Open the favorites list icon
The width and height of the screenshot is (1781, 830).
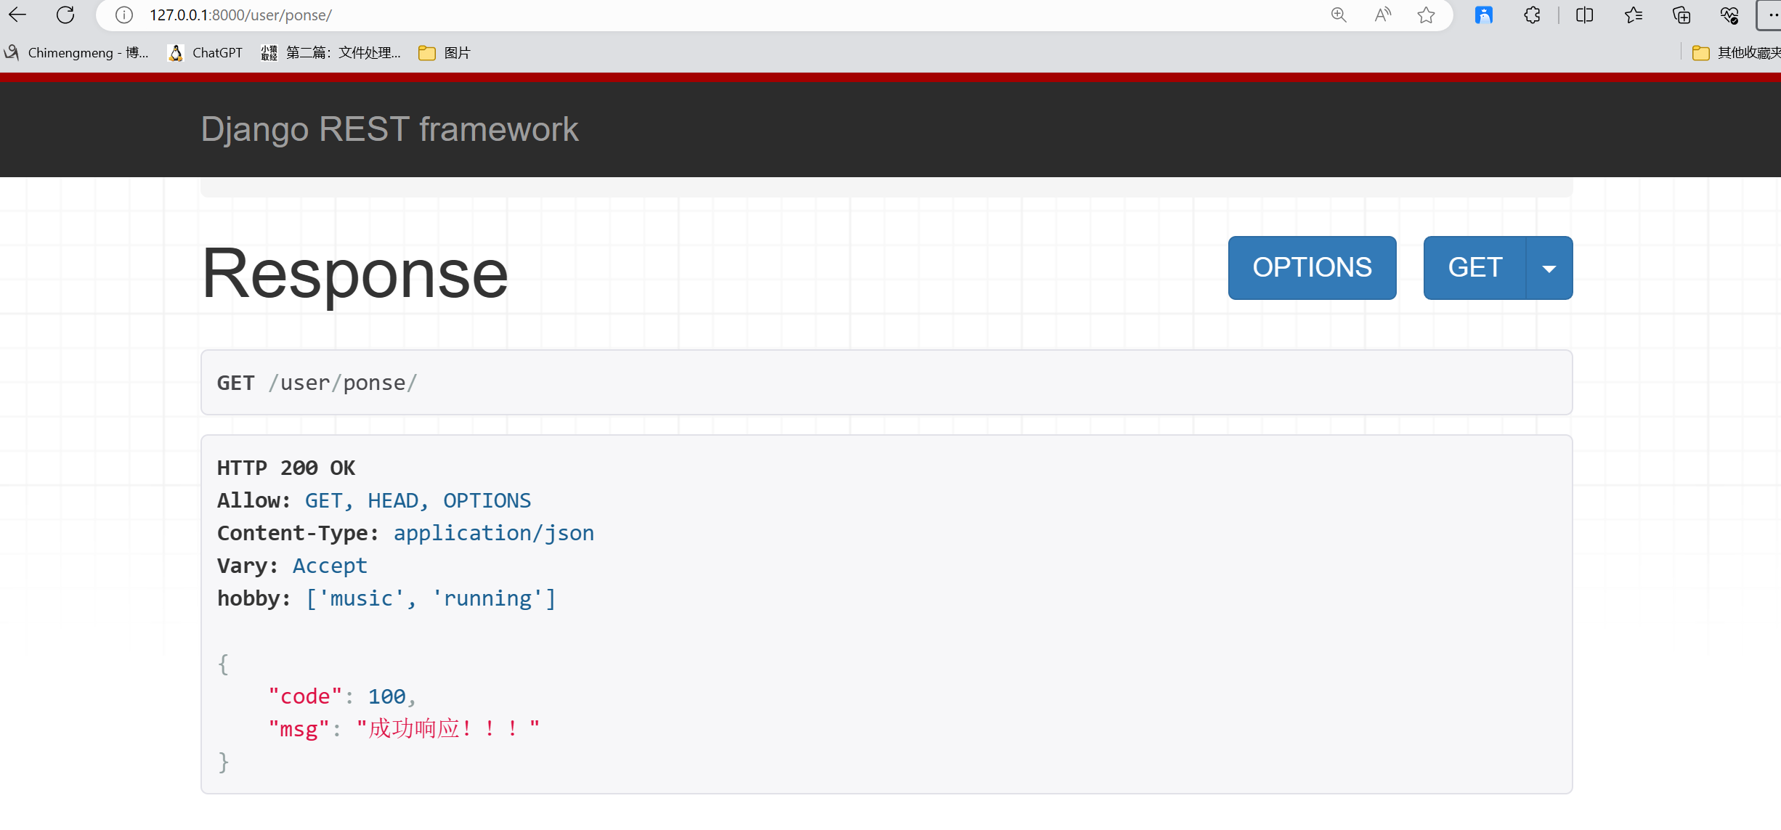pos(1634,15)
